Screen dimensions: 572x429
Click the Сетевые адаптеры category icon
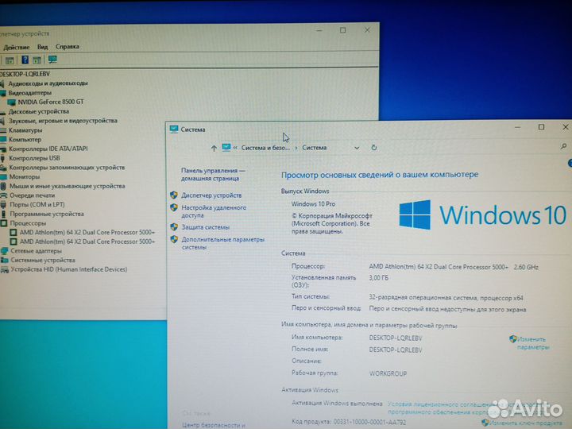[4, 251]
